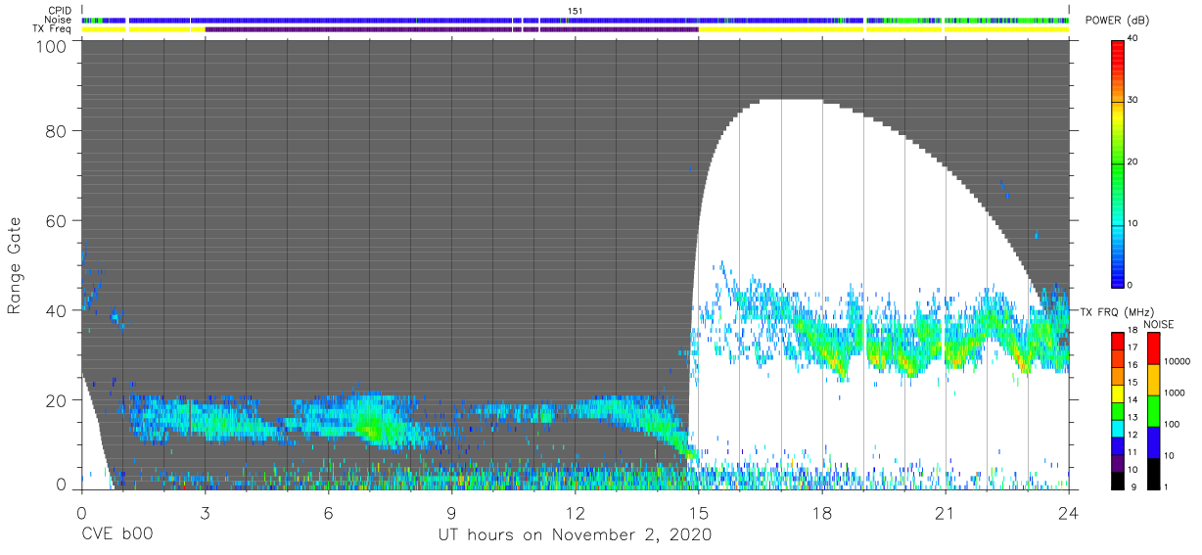Screen dimensions: 1202x555
Task: Click x-axis tick label 3
Action: 205,512
